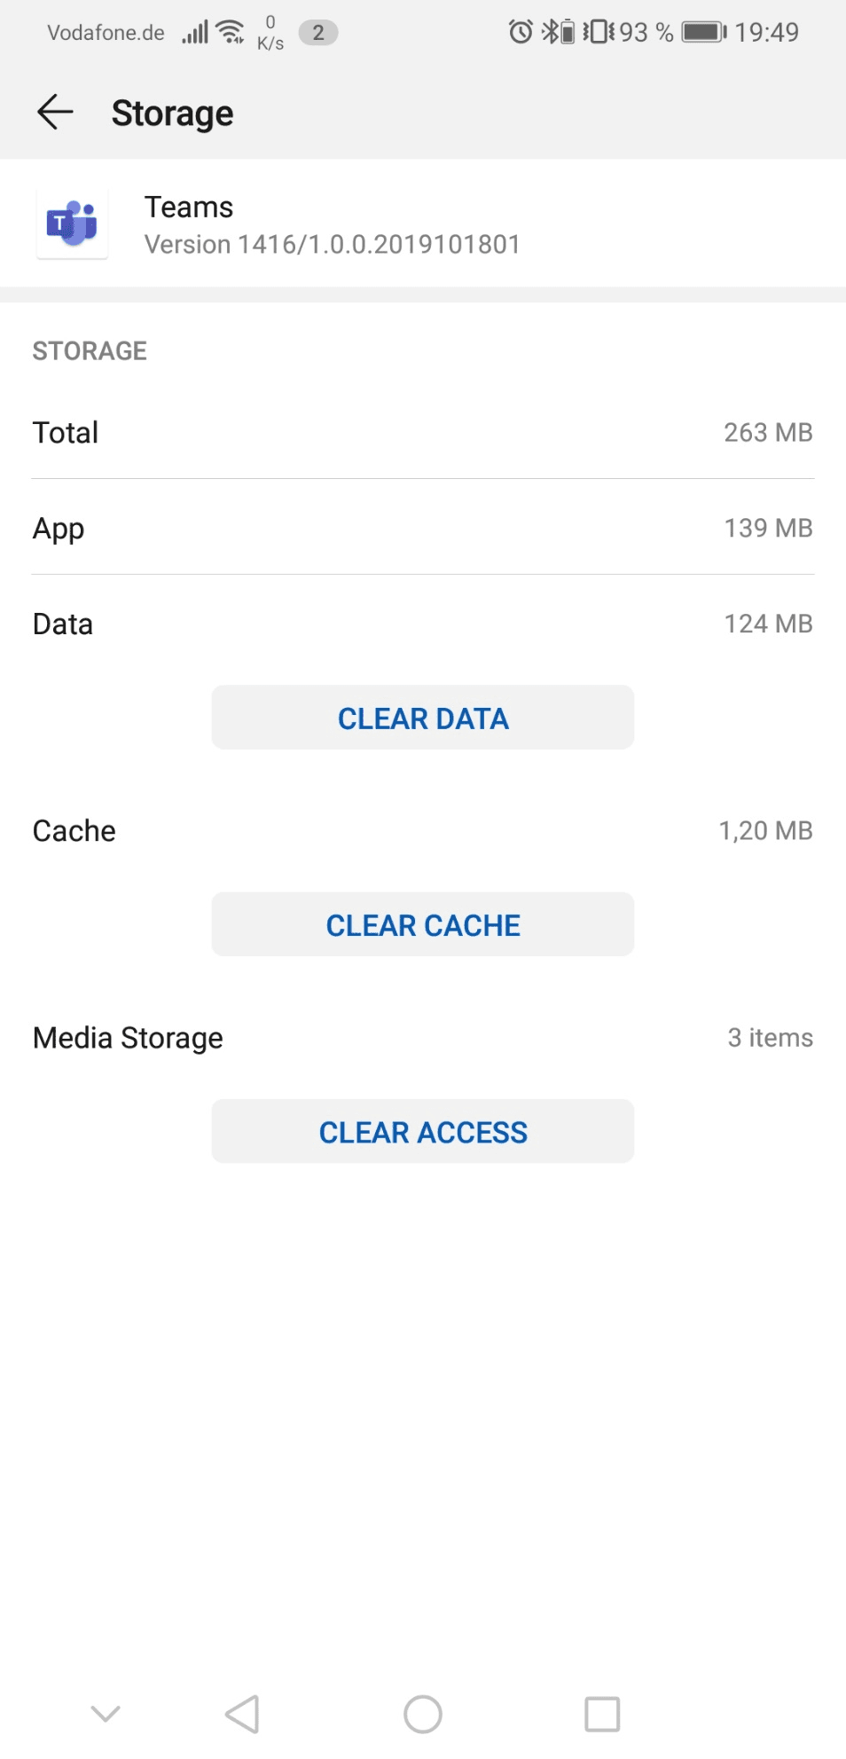Tap the home circle navigation button
Screen dimensions: 846x1759
[x=423, y=1714]
